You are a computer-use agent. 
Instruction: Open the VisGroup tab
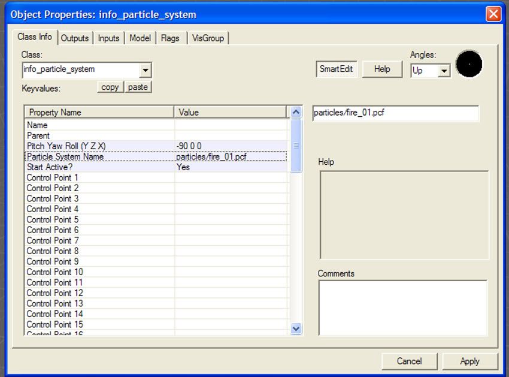(208, 38)
